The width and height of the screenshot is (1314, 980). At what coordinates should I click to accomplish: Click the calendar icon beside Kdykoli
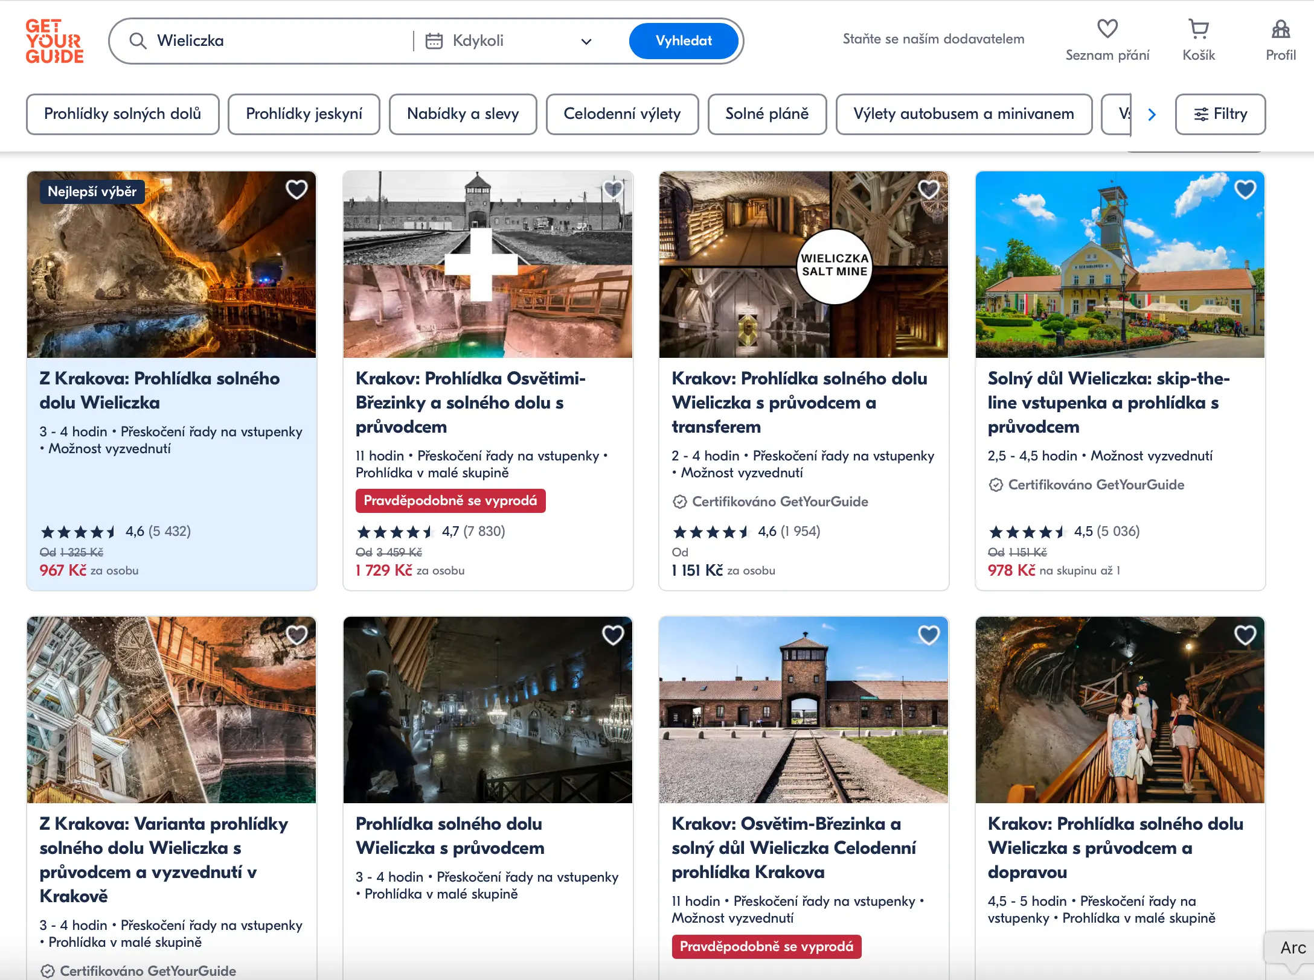(434, 41)
